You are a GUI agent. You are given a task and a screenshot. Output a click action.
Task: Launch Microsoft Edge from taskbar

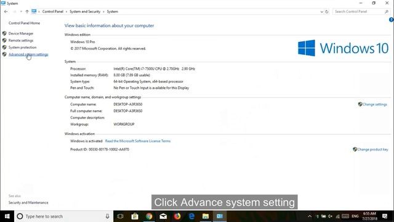[x=191, y=216]
